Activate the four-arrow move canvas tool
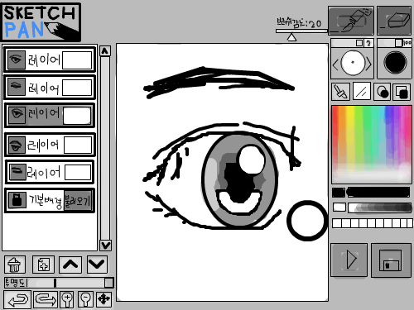Viewport: 414px width, 310px height. 104,299
